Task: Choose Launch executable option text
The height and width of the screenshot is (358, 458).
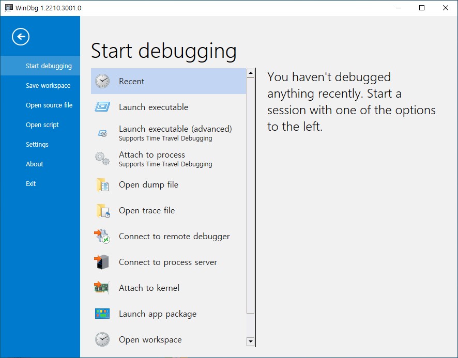Action: (154, 107)
